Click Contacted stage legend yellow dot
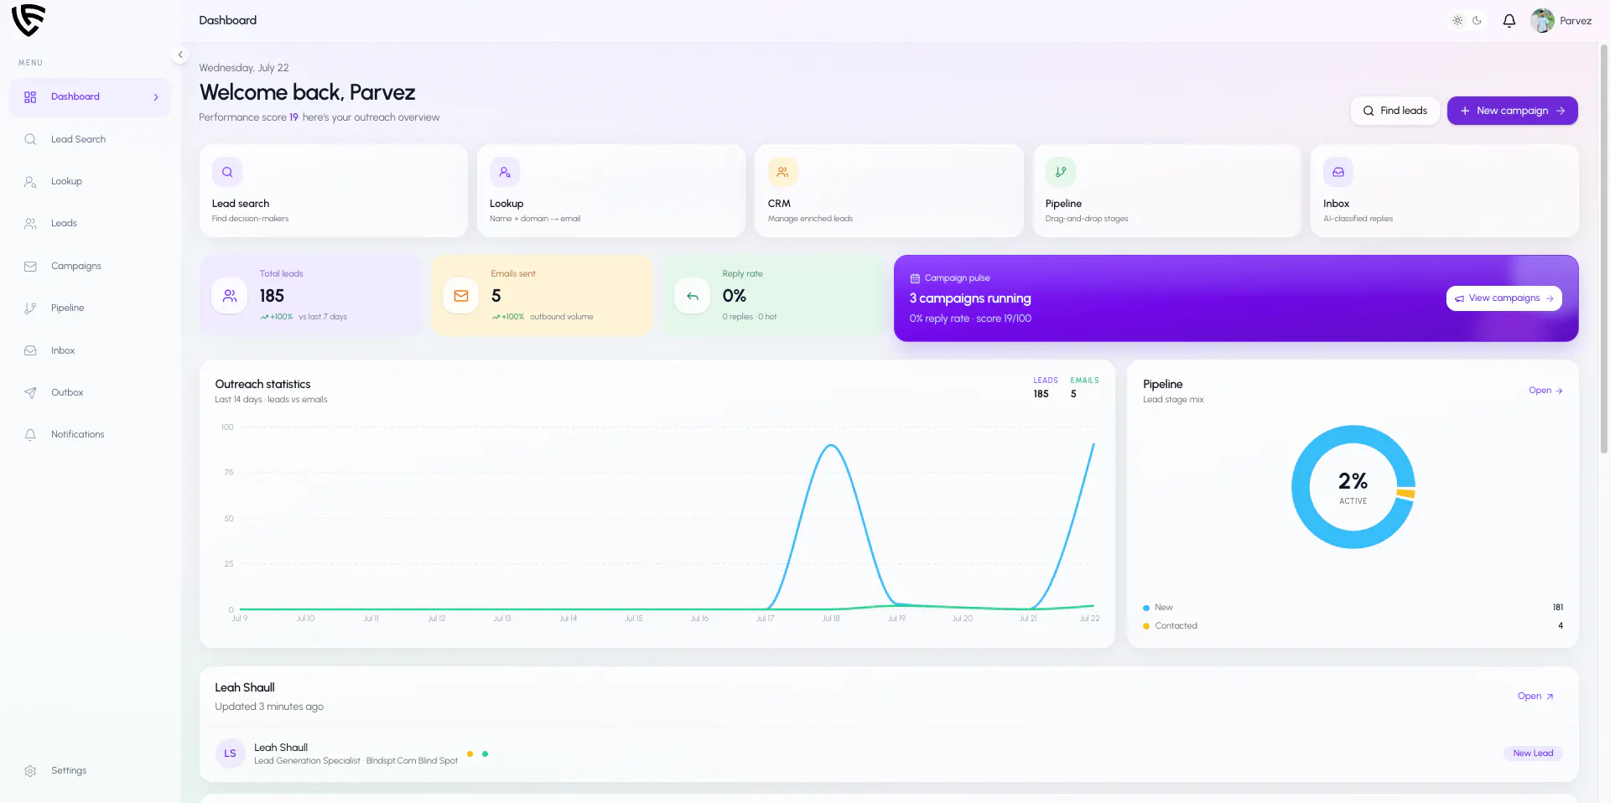This screenshot has height=803, width=1610. (x=1146, y=626)
